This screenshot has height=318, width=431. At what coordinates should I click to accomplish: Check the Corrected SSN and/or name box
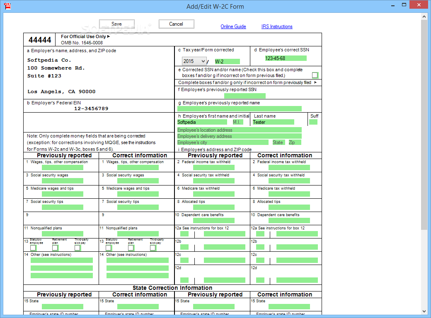315,75
